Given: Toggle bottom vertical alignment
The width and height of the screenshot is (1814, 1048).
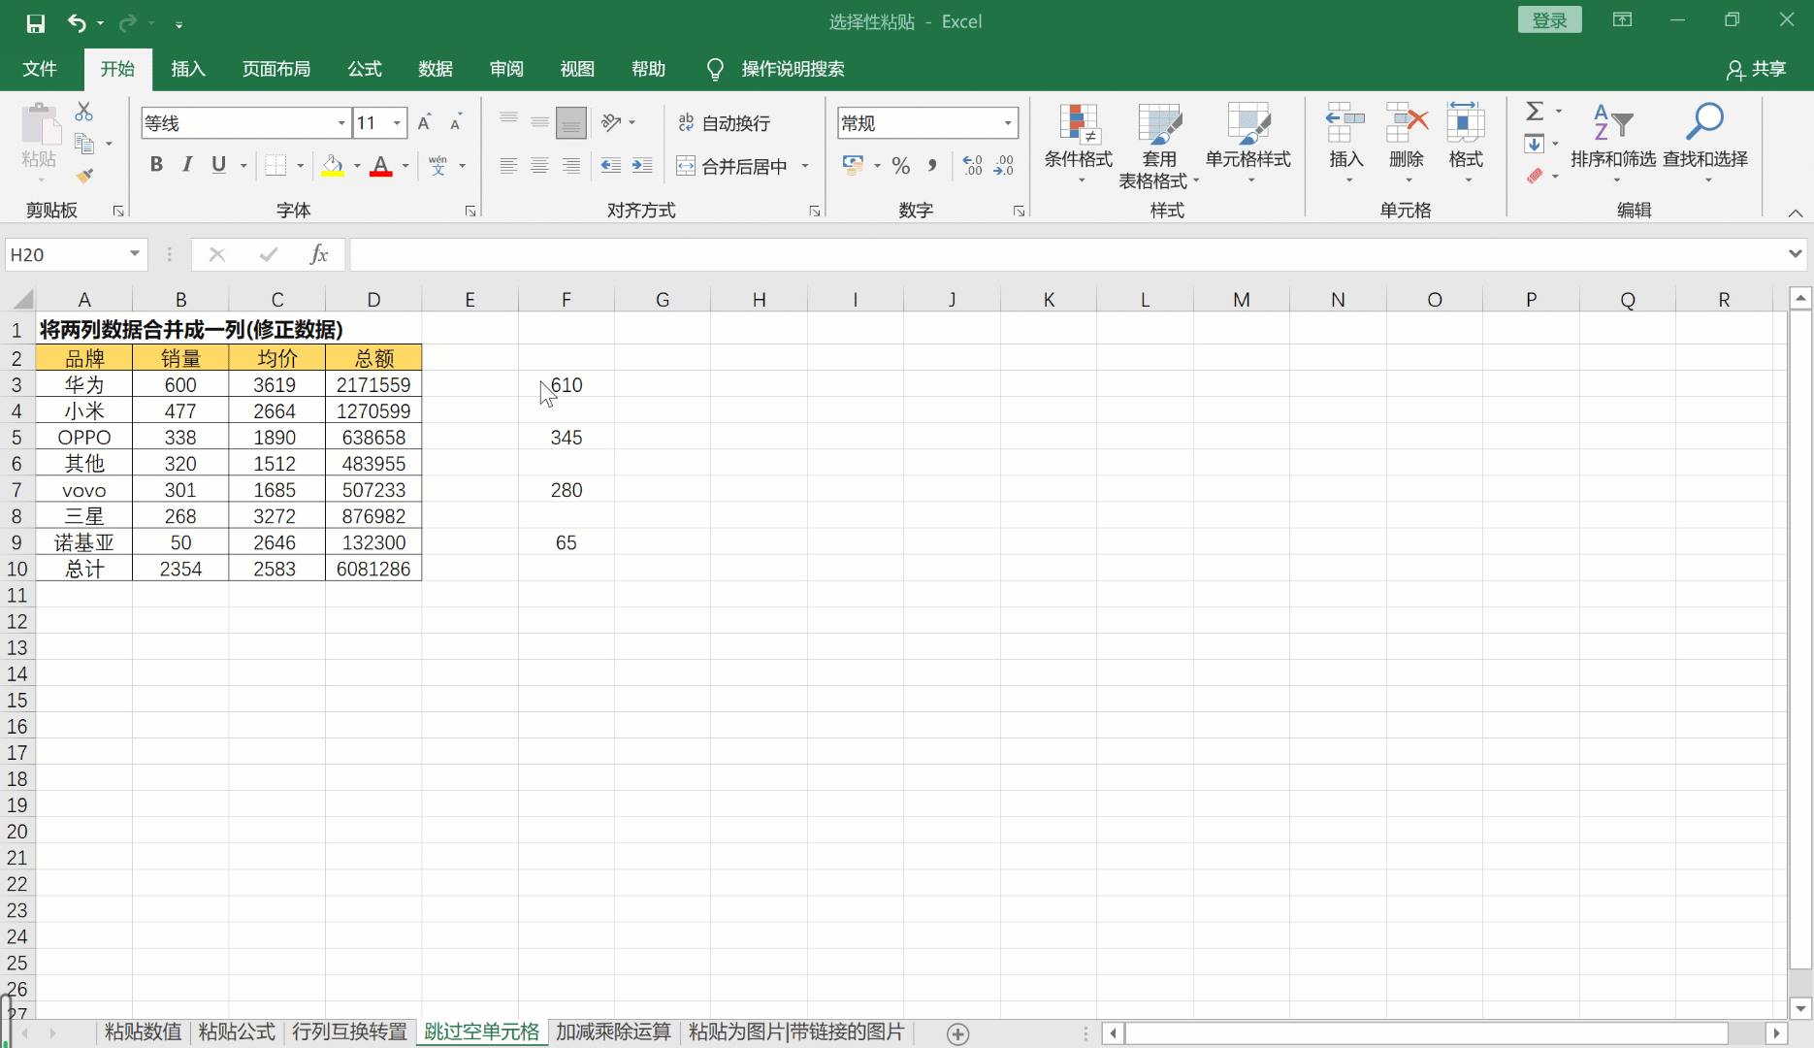Looking at the screenshot, I should coord(571,122).
